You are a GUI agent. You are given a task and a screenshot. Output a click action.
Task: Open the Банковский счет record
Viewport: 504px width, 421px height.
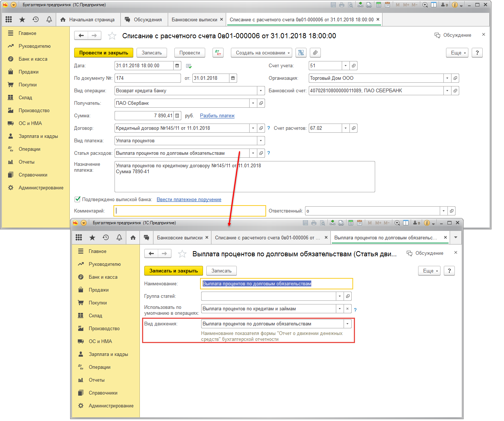tap(455, 90)
